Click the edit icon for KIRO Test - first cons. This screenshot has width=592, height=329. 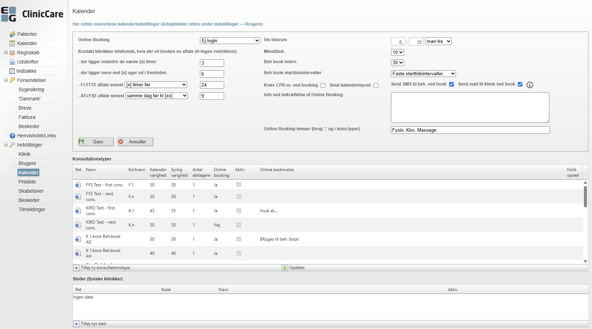click(x=78, y=211)
